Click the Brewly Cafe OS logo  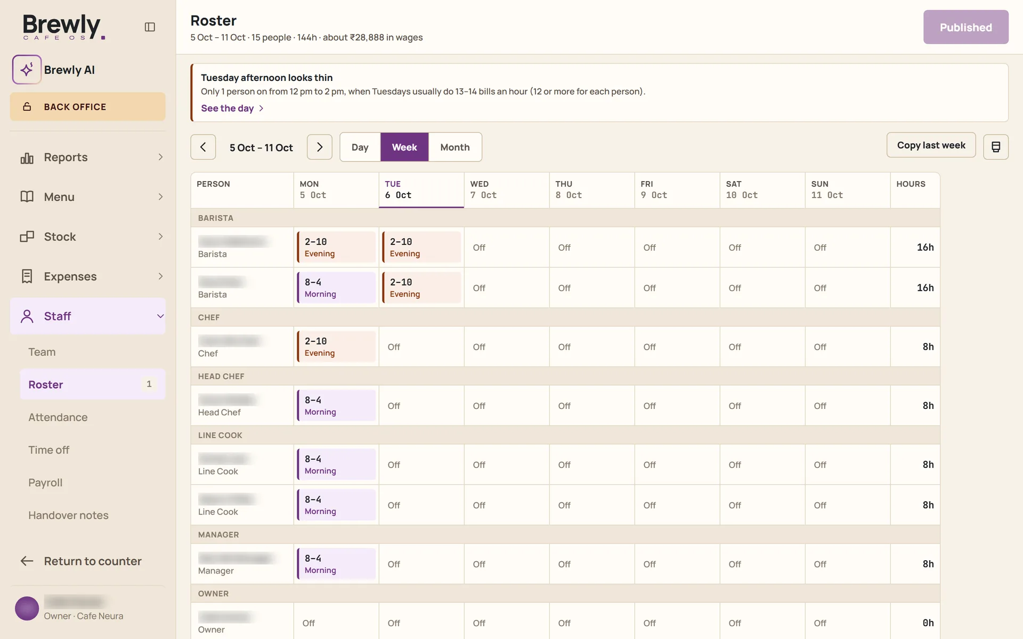coord(64,27)
